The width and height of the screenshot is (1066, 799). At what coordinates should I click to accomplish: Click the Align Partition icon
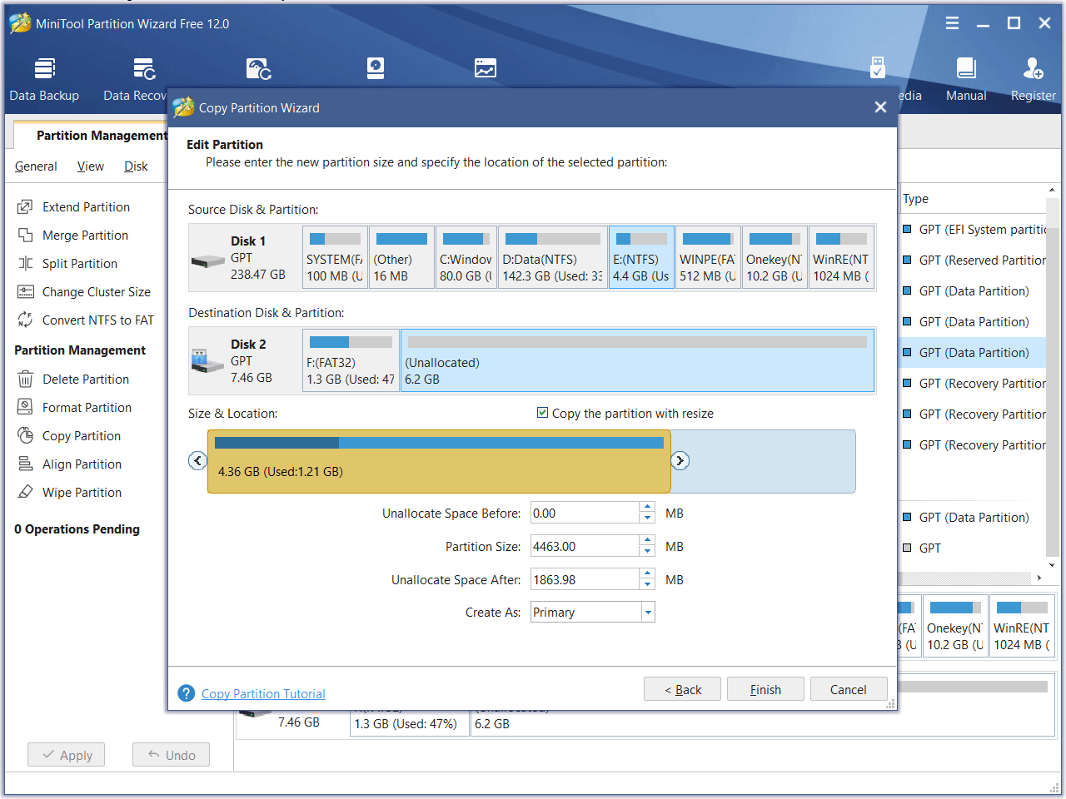click(x=26, y=464)
